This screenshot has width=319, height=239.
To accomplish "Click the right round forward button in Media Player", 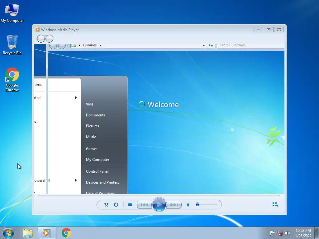I will (49, 39).
